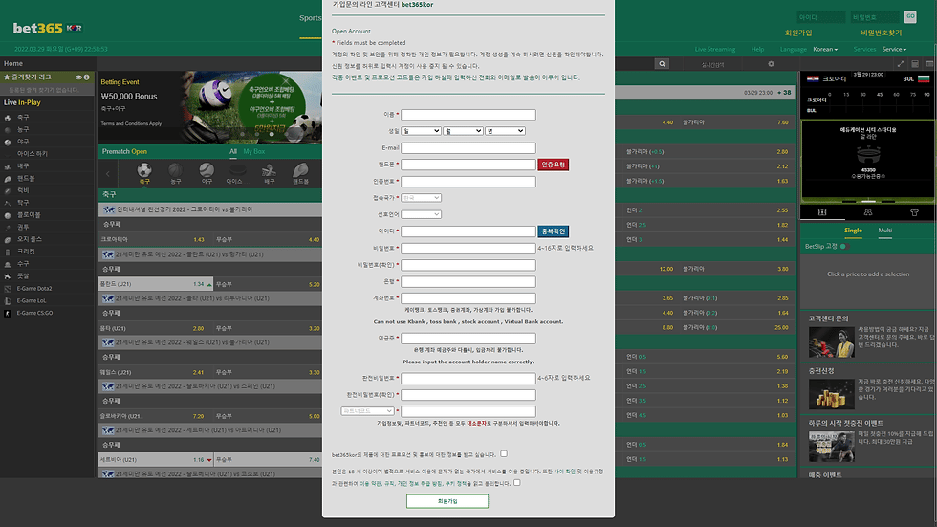Click the search magnifier icon
This screenshot has width=937, height=527.
(x=662, y=64)
